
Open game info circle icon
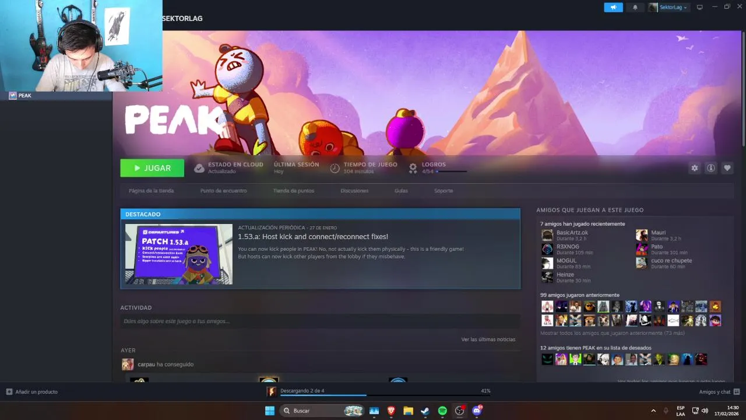pos(710,168)
